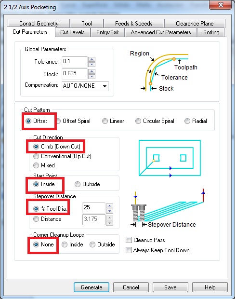The height and width of the screenshot is (299, 236).
Task: Switch to the Entry/Exit tab
Action: (x=107, y=32)
